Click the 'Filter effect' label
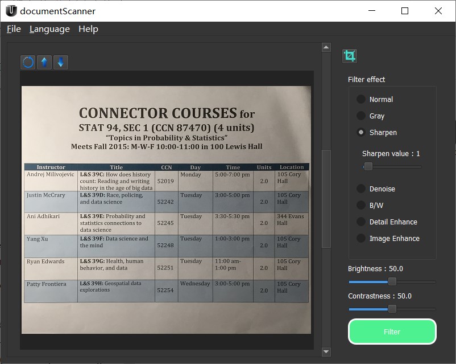This screenshot has height=364, width=456. coord(366,80)
